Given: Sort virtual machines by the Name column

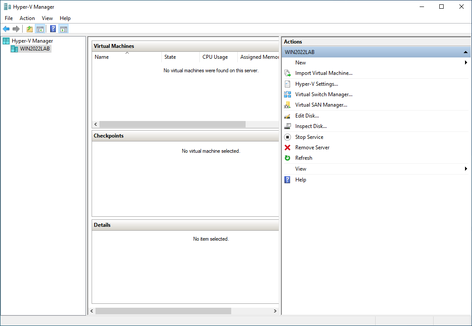Looking at the screenshot, I should pos(127,57).
